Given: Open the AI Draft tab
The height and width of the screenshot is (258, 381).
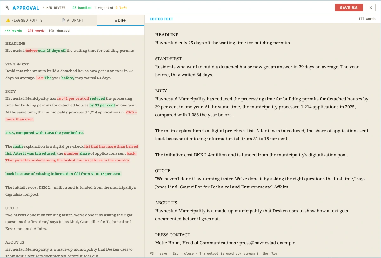Looking at the screenshot, I should tap(72, 20).
